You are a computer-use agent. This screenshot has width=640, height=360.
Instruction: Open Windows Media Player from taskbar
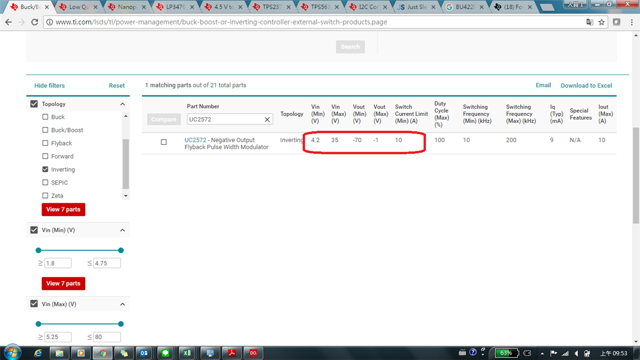[81, 353]
